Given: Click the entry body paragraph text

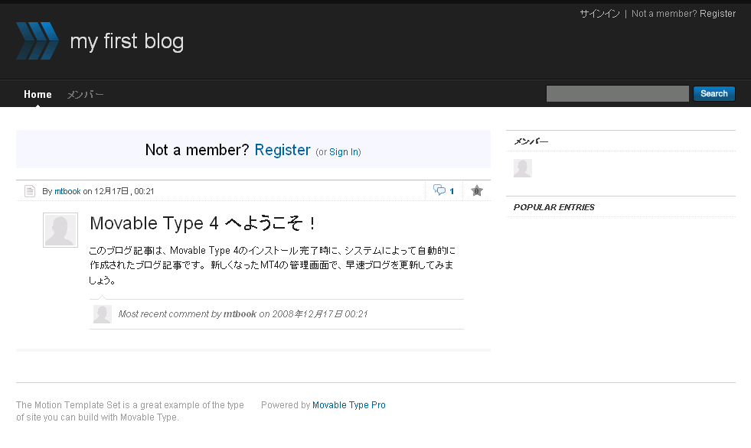Looking at the screenshot, I should pyautogui.click(x=272, y=265).
